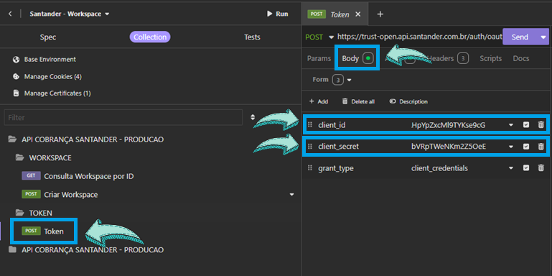Grab the drag handle of grant_type row
The height and width of the screenshot is (276, 552).
310,167
